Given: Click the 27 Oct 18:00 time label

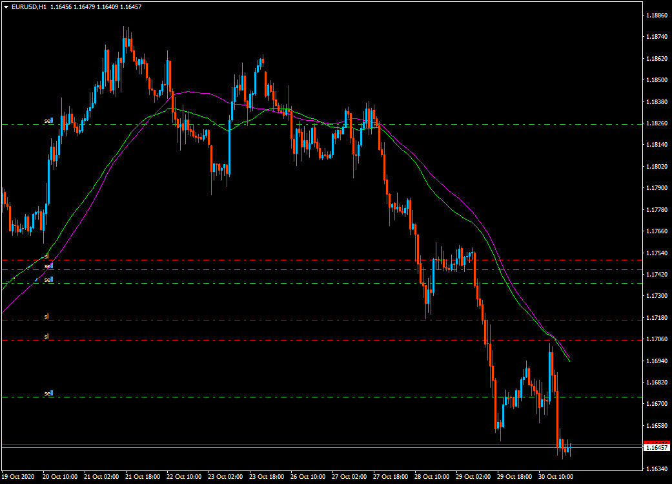Looking at the screenshot, I should pos(391,477).
